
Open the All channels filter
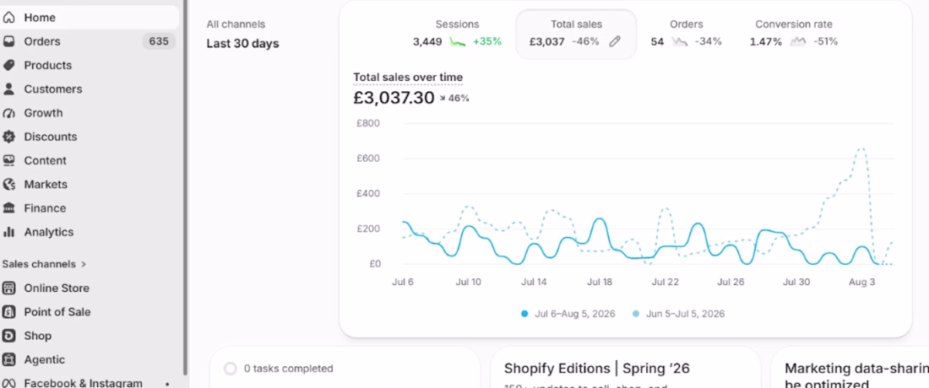pyautogui.click(x=236, y=24)
